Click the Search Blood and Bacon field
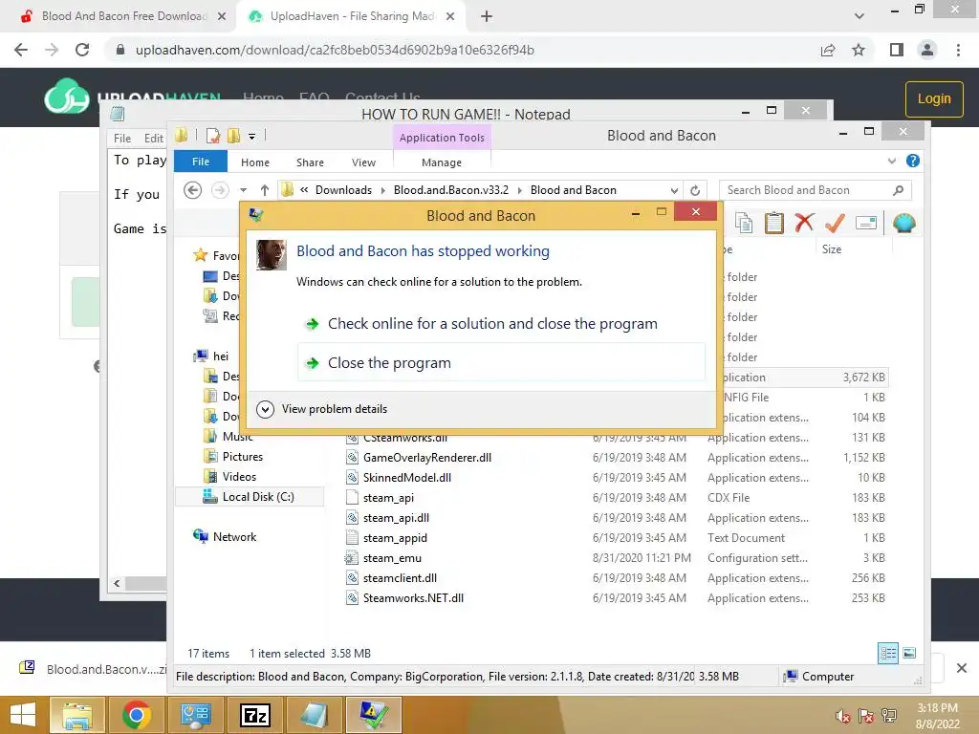 pos(815,190)
